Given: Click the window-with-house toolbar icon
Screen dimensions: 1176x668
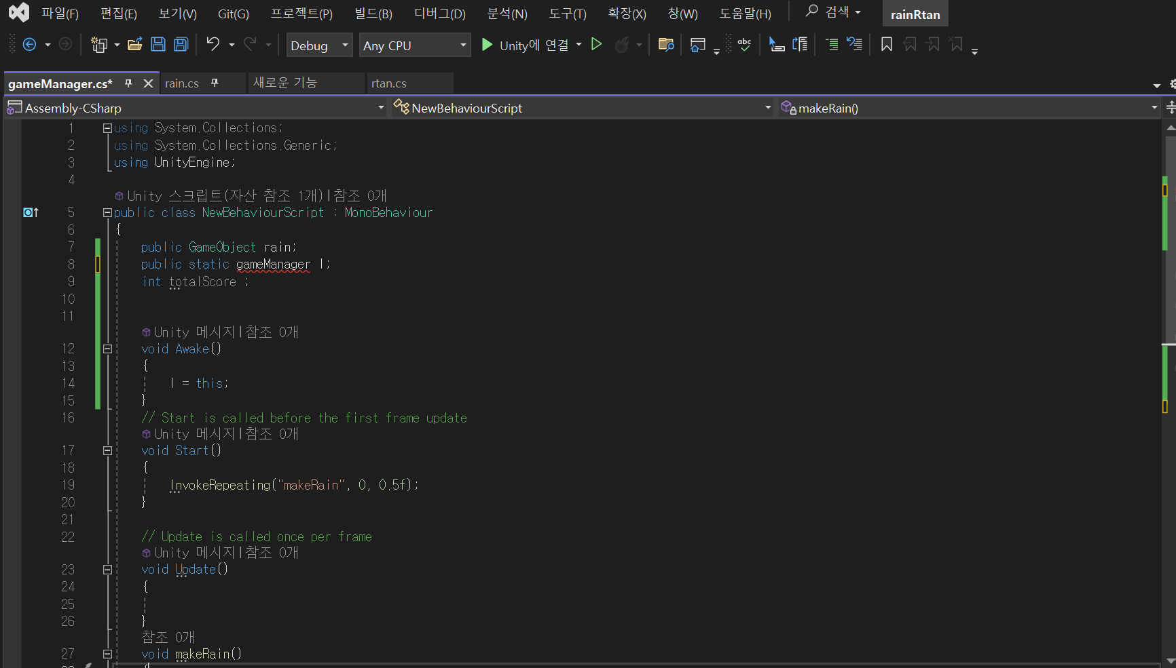Looking at the screenshot, I should point(697,45).
